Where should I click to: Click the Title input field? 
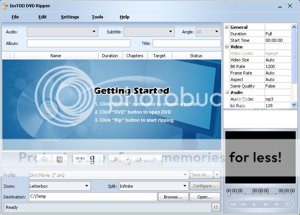[x=187, y=43]
